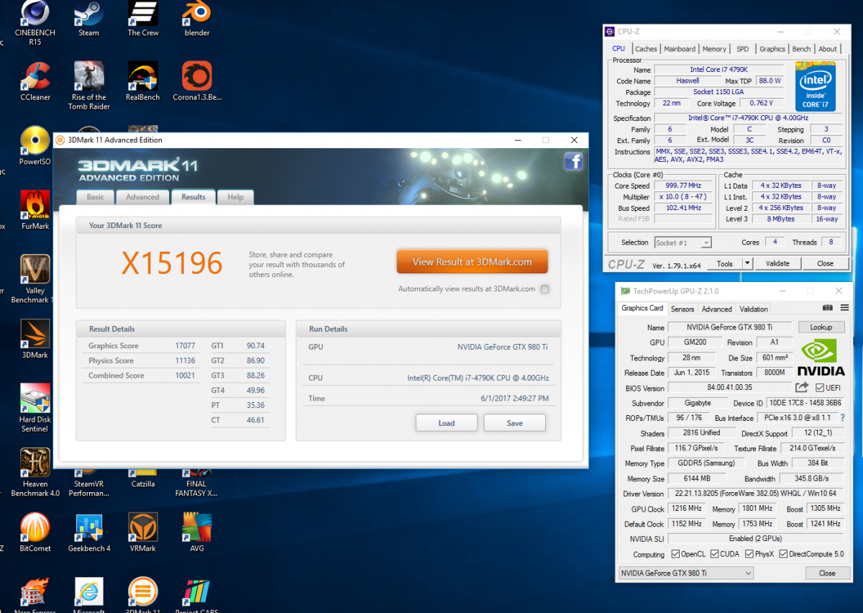Click the Save button in Run Details
The width and height of the screenshot is (863, 613).
[x=515, y=423]
